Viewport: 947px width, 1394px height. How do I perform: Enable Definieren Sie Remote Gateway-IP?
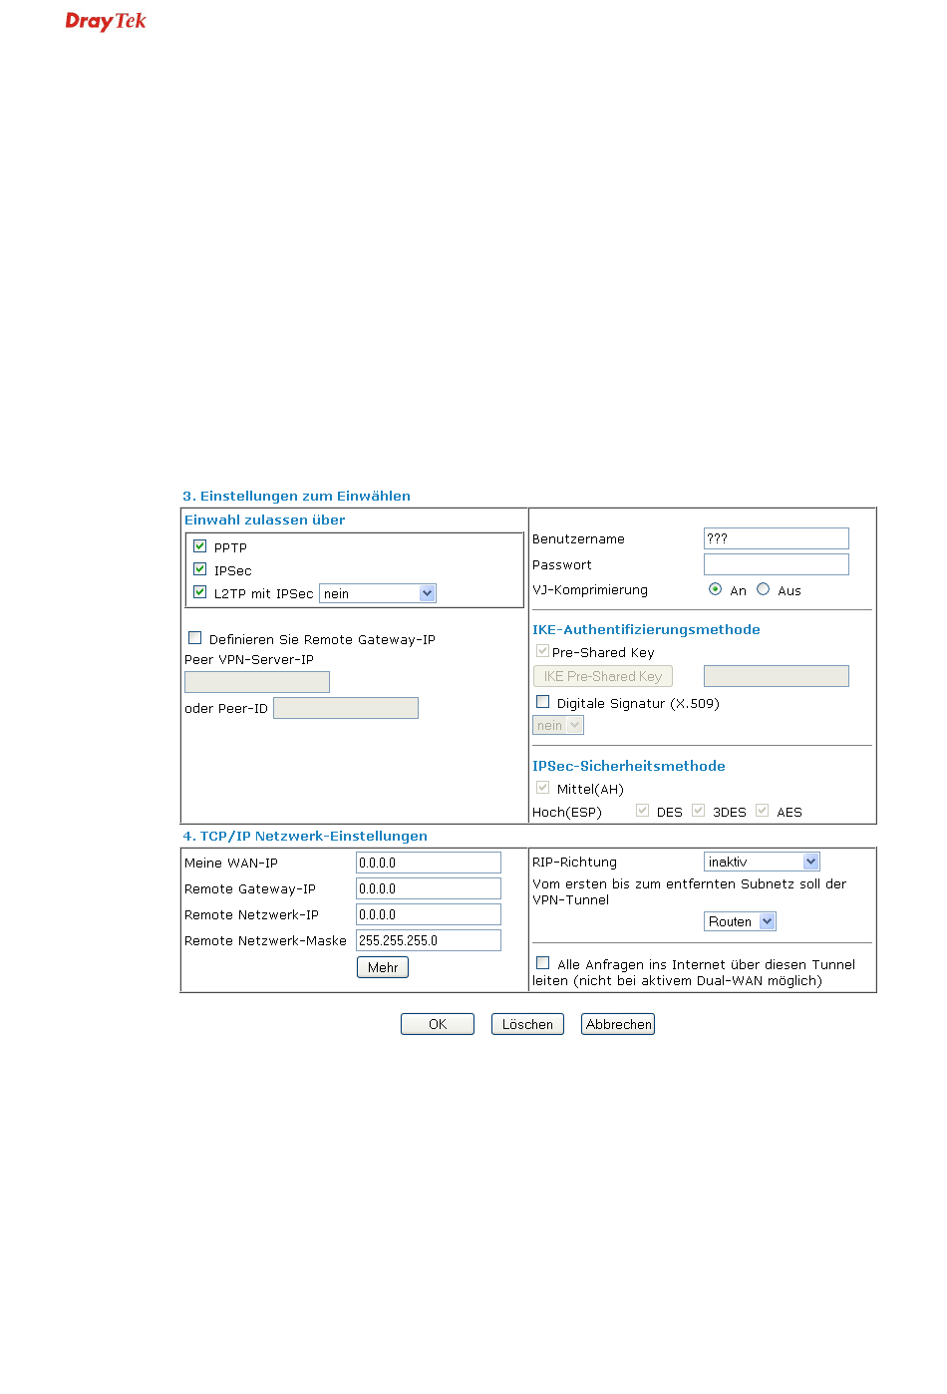point(195,638)
